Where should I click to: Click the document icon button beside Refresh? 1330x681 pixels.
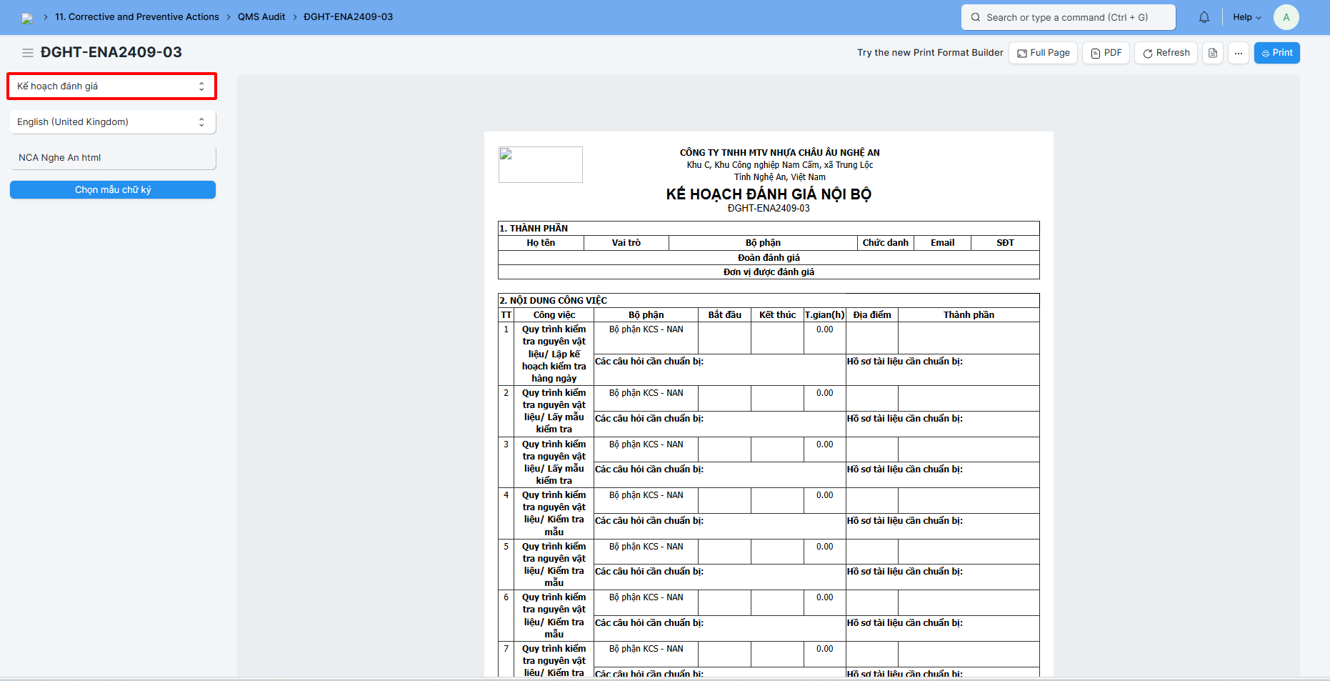[x=1212, y=53]
